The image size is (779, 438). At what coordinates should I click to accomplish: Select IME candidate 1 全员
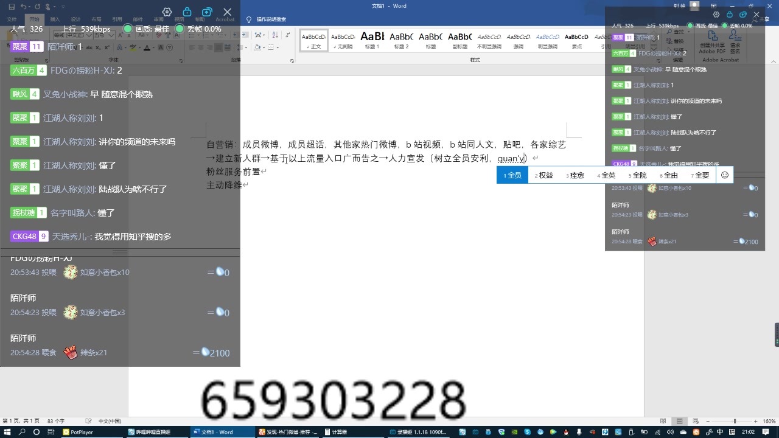click(512, 175)
